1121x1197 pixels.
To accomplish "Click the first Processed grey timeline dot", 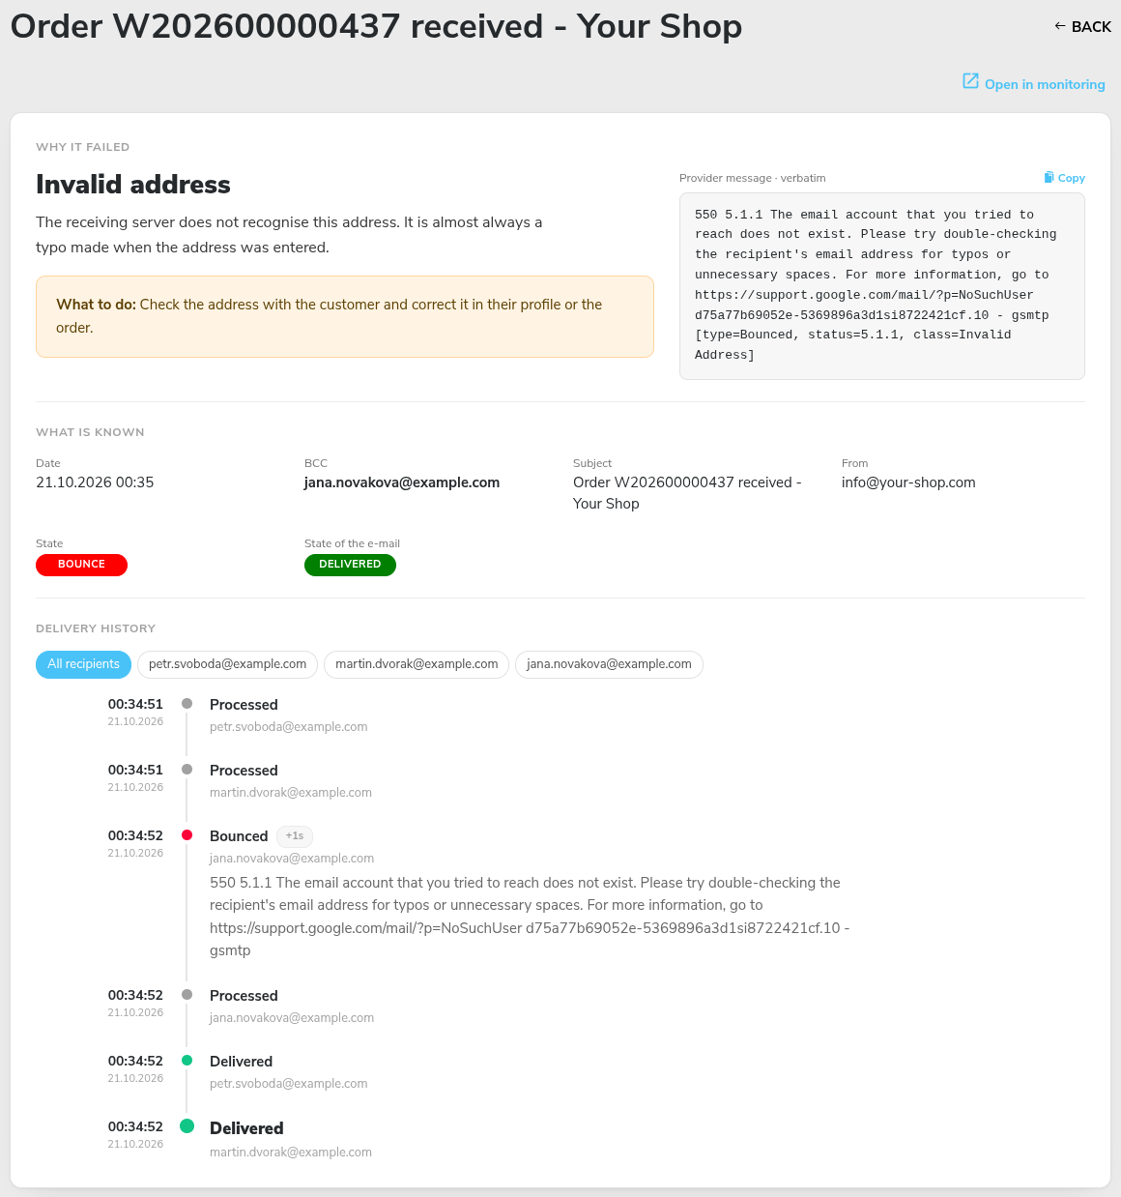I will click(x=187, y=704).
